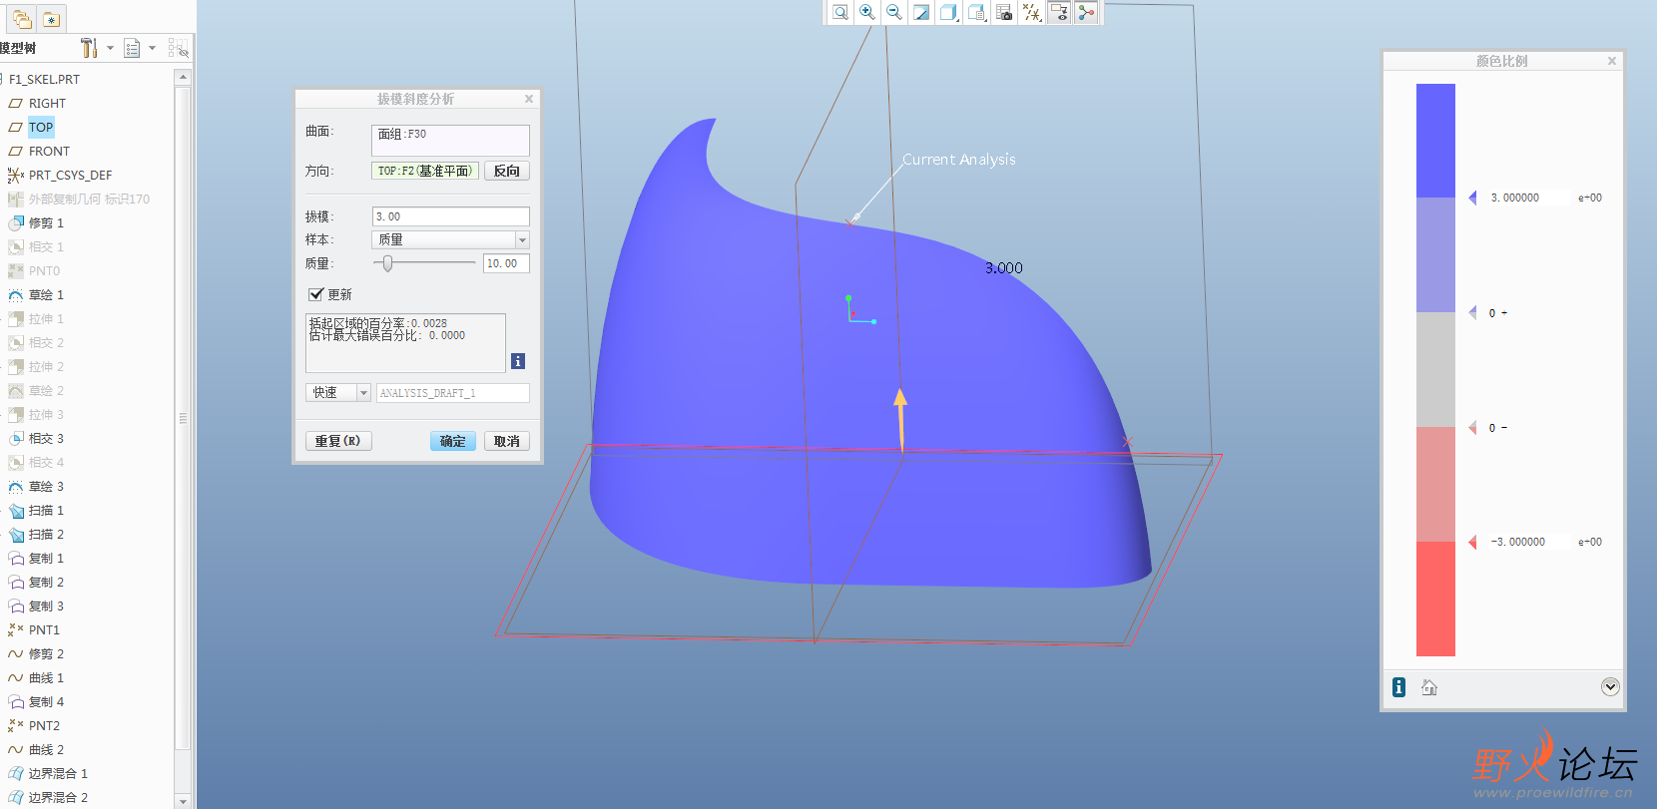
Task: Click the zoom in magnifier icon
Action: 867,12
